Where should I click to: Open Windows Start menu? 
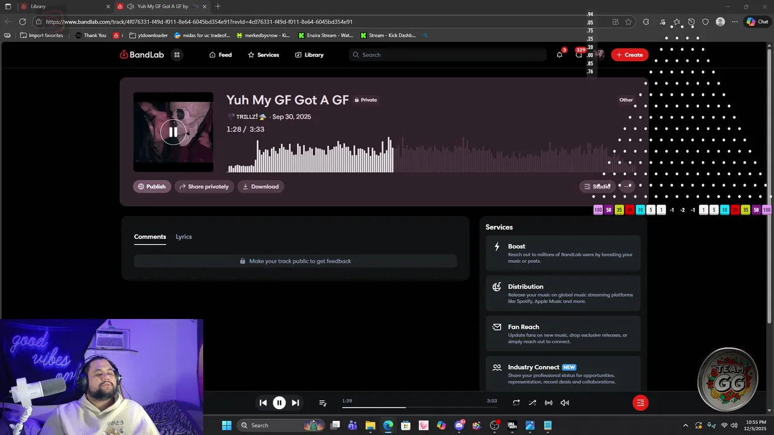click(x=226, y=425)
